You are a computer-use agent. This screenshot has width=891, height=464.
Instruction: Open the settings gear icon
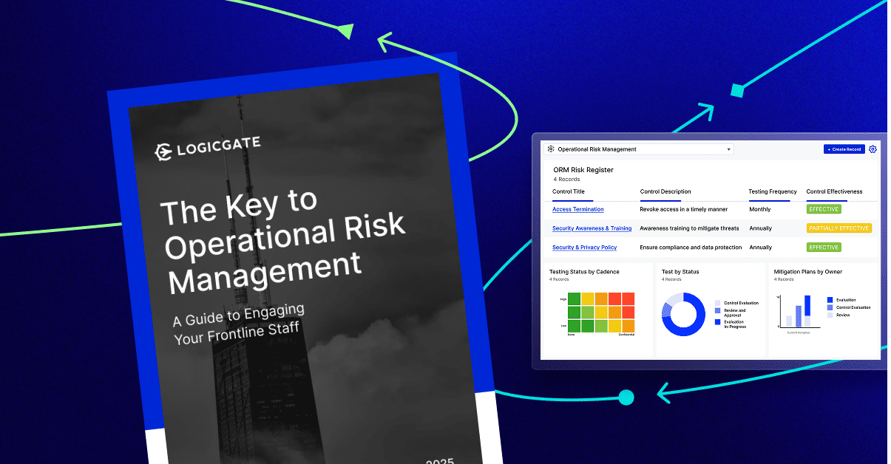pos(873,149)
